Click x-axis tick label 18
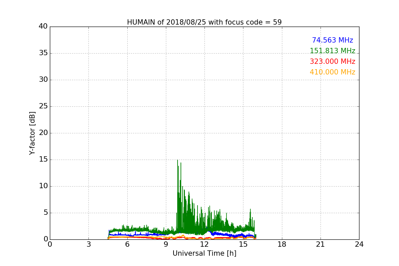Image resolution: width=399 pixels, height=266 pixels. click(282, 244)
